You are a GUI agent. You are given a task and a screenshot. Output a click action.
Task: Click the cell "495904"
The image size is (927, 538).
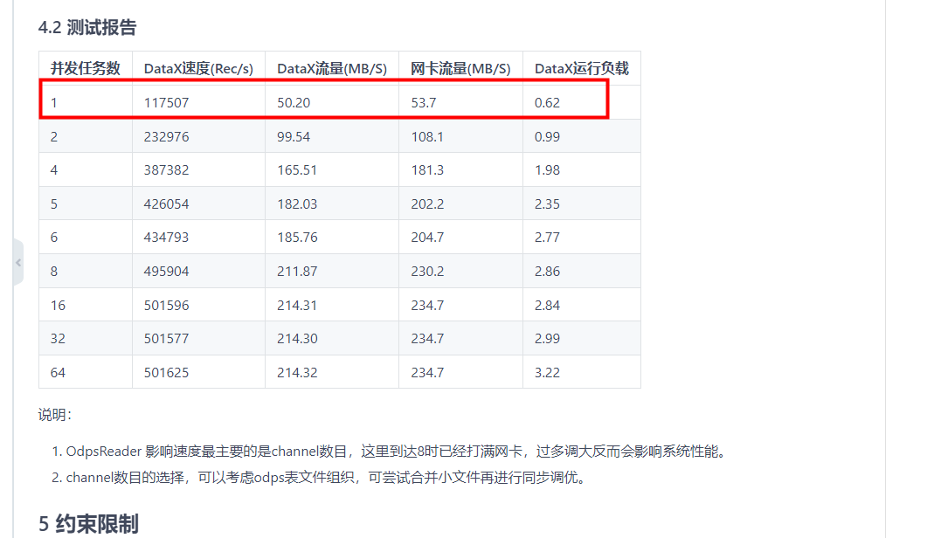pos(198,272)
